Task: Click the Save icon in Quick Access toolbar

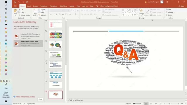Action: click(x=15, y=2)
